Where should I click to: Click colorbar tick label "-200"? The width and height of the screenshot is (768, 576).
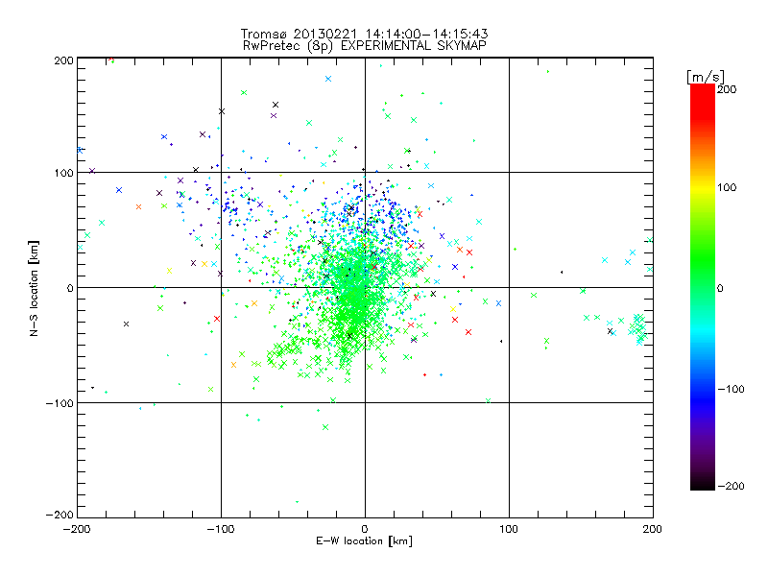click(731, 487)
